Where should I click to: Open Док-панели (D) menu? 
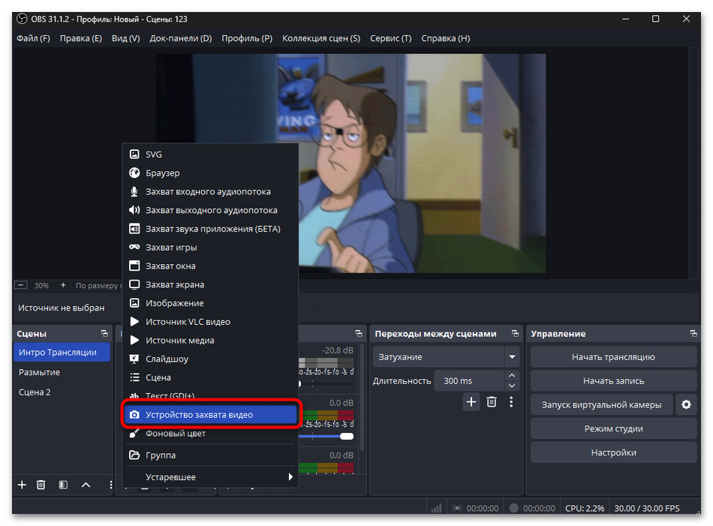(x=181, y=38)
